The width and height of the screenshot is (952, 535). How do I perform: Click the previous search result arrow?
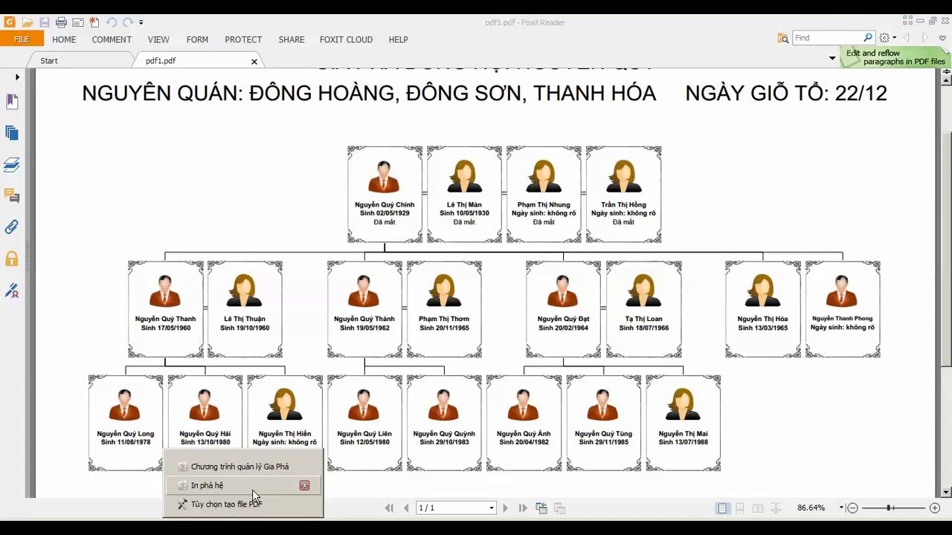pyautogui.click(x=907, y=38)
